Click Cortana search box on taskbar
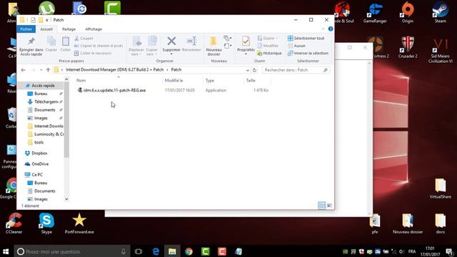Viewport: 457px width, 257px height. (72, 251)
